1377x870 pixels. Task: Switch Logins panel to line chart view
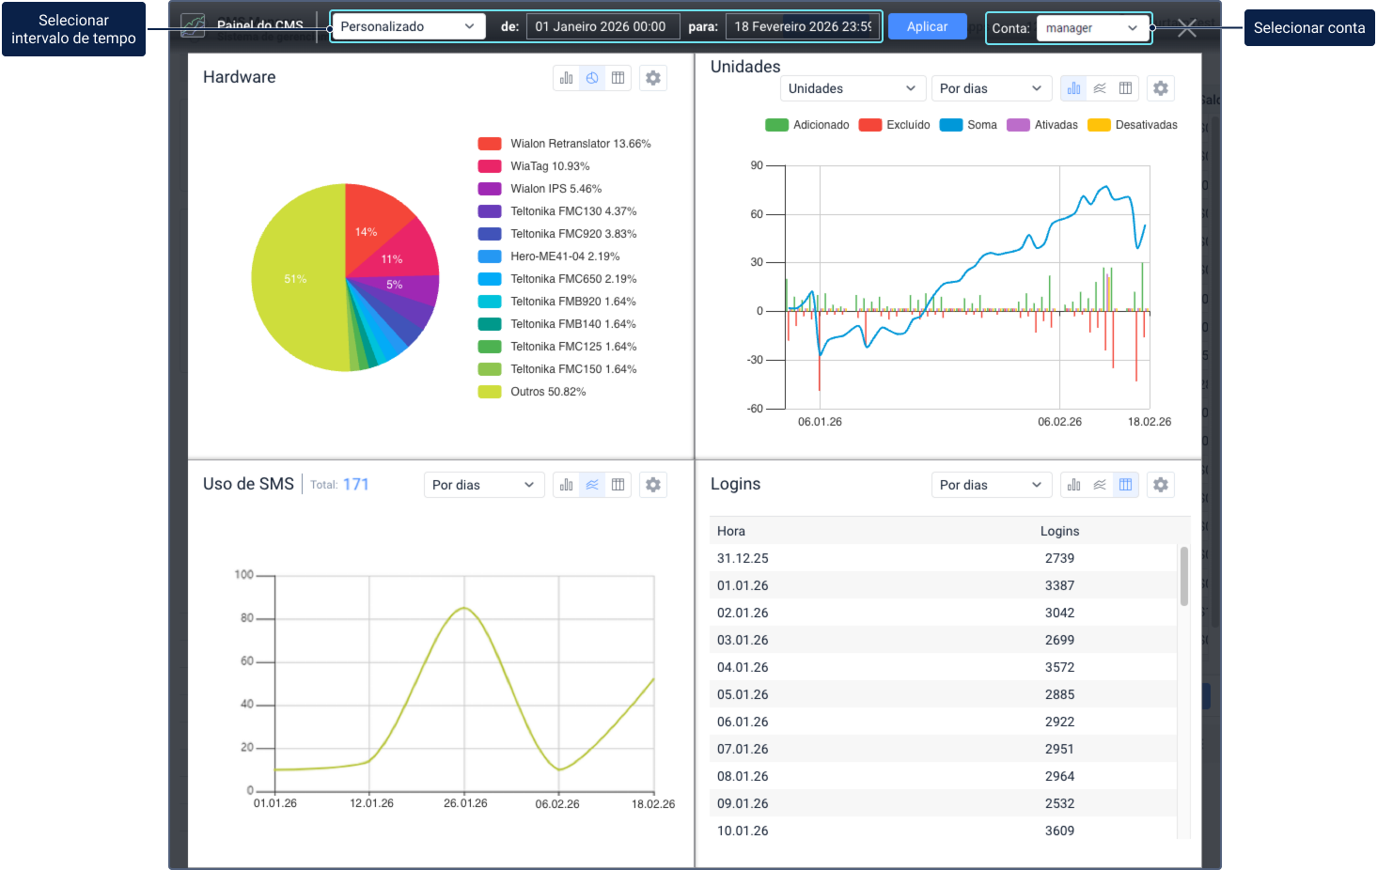pyautogui.click(x=1100, y=485)
